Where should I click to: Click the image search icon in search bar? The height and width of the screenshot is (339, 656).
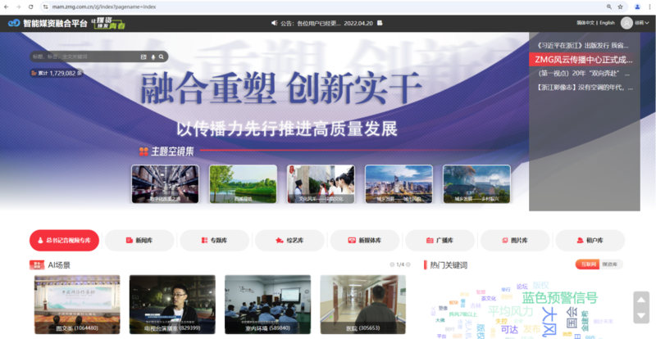click(144, 56)
